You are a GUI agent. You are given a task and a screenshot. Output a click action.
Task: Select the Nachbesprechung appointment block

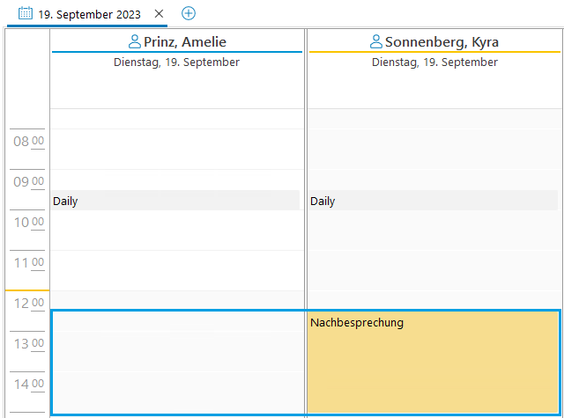point(433,361)
